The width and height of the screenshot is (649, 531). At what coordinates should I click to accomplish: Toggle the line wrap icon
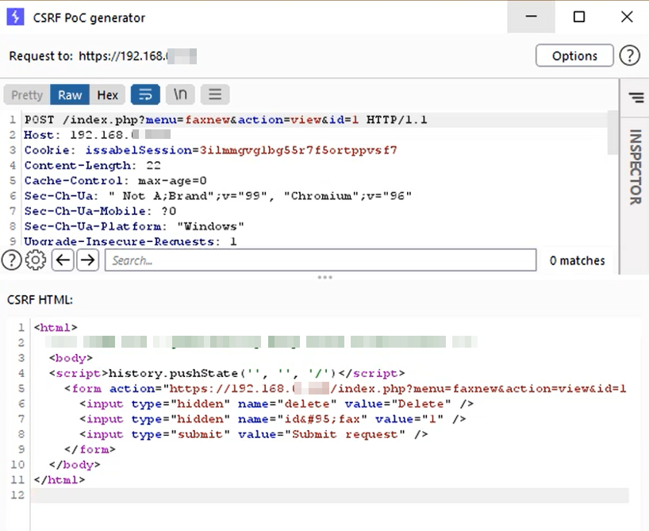(x=145, y=95)
